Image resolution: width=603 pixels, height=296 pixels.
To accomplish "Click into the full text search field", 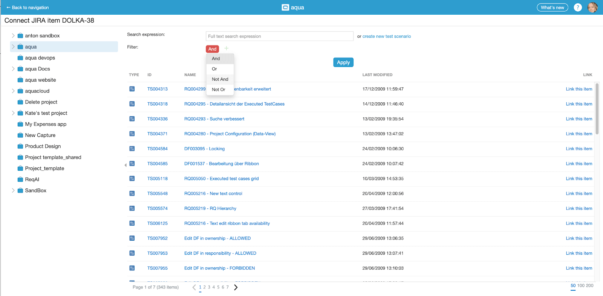I will point(279,36).
